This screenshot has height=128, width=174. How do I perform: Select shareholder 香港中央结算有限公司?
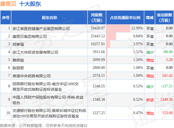click(32, 76)
